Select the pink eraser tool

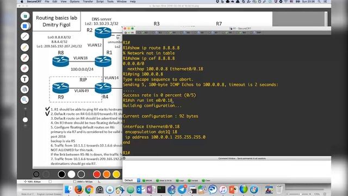(x=25, y=69)
